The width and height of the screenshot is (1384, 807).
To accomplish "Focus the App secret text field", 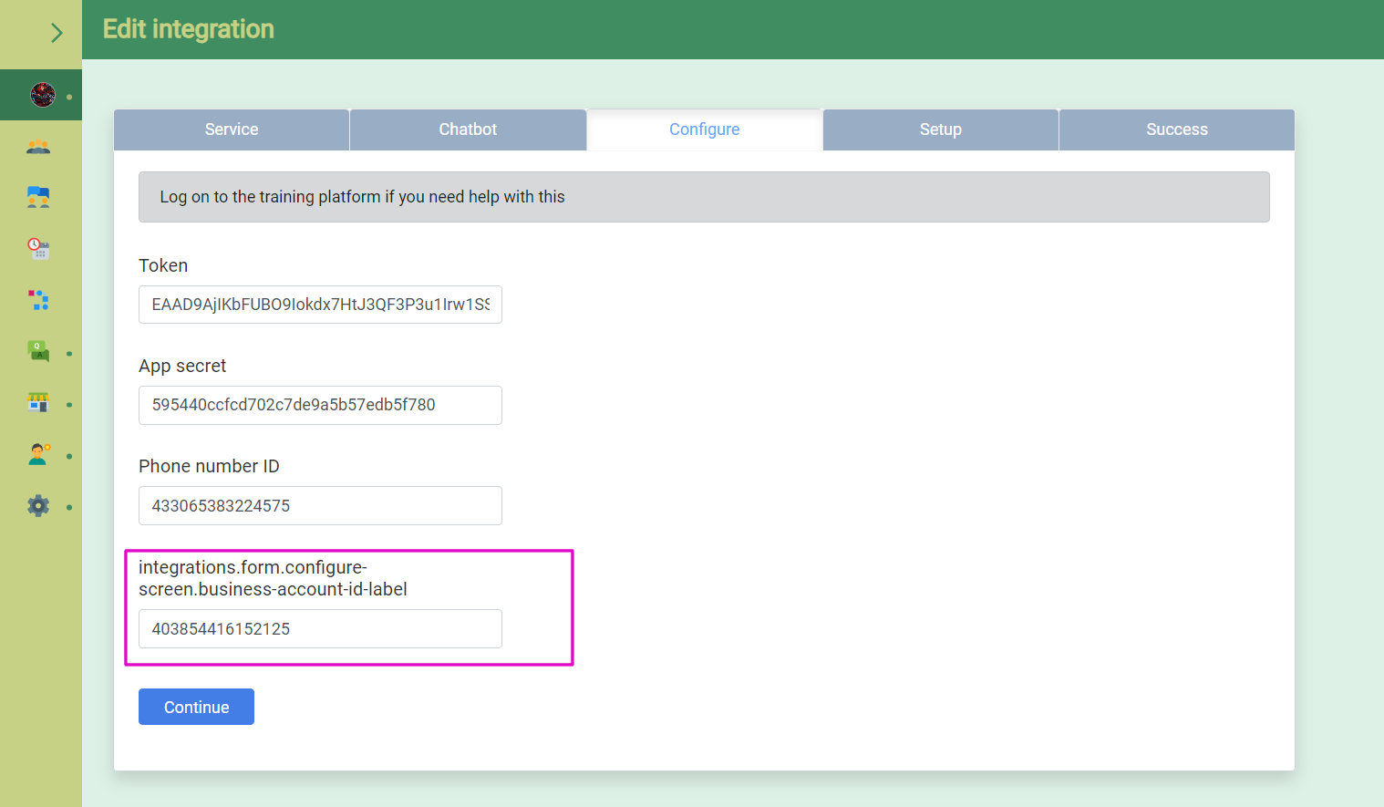I will click(x=320, y=405).
